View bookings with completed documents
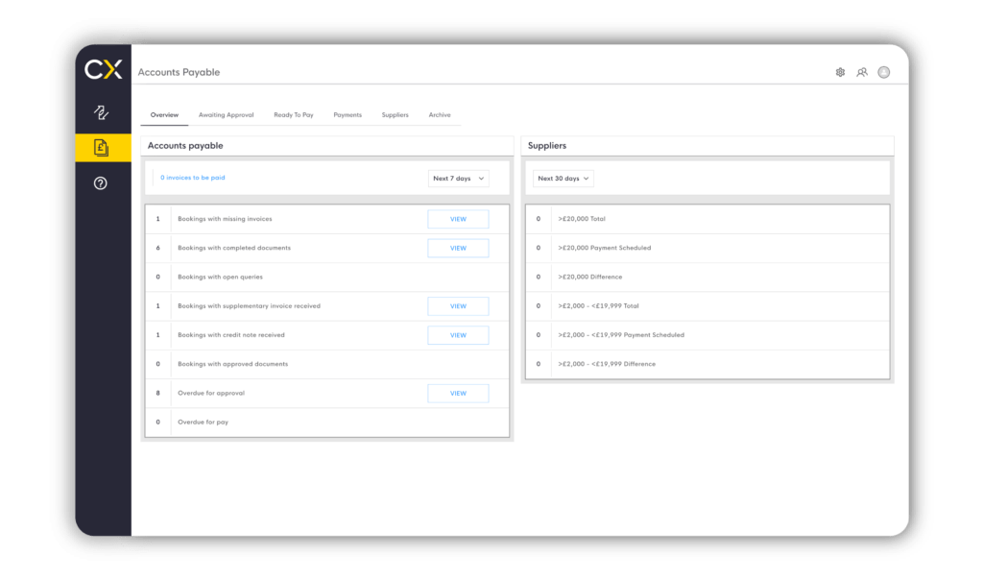 click(458, 248)
